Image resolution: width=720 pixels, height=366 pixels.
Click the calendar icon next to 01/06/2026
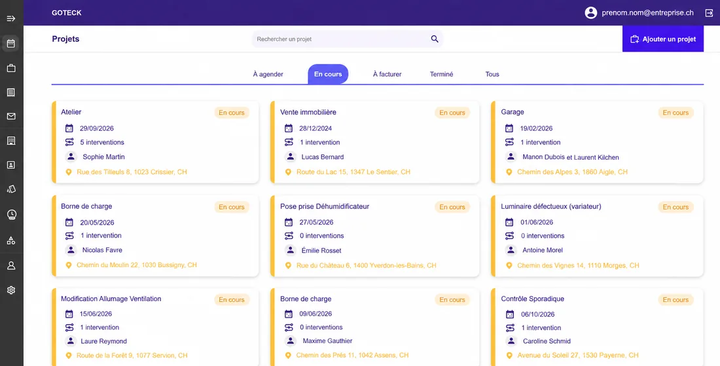point(509,222)
